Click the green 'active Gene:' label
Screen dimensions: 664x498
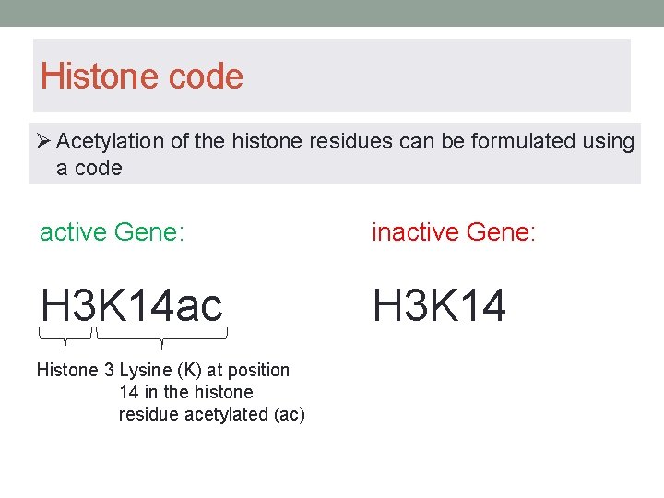pos(112,232)
